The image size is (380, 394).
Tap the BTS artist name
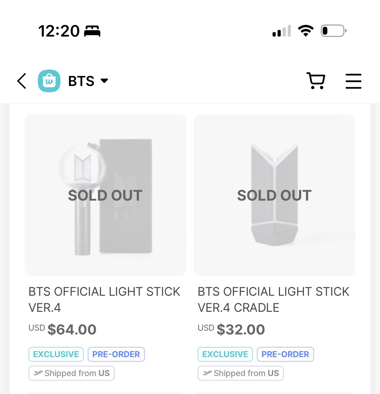pyautogui.click(x=81, y=81)
